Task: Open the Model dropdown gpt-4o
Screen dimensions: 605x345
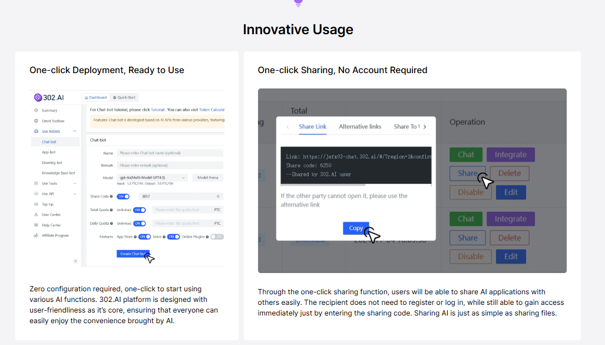Action: [x=153, y=178]
